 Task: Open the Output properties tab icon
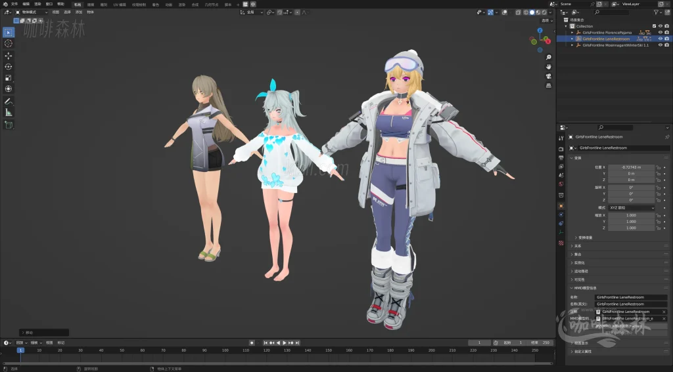pyautogui.click(x=561, y=158)
